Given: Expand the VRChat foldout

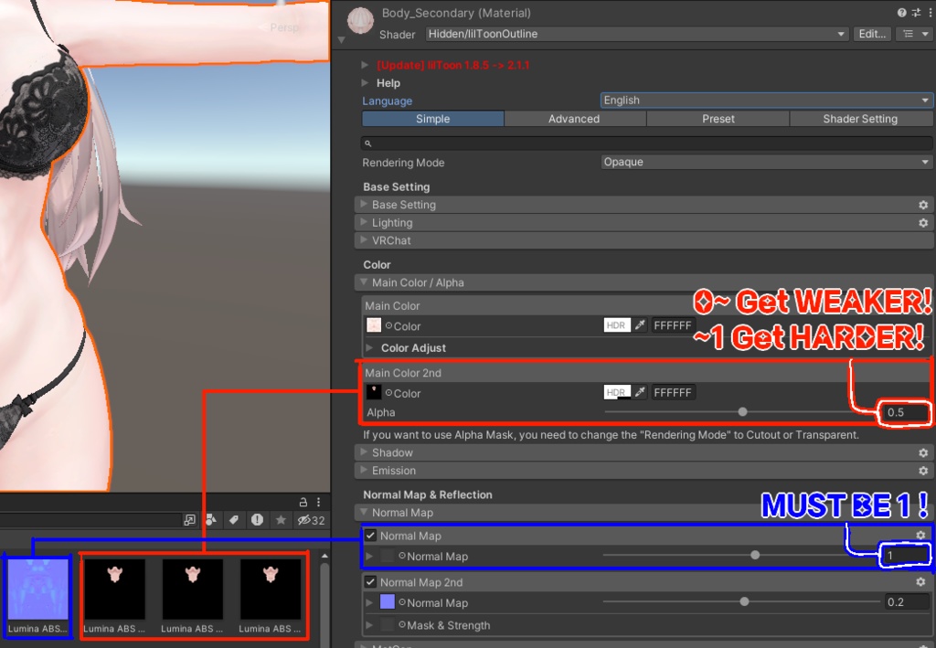Looking at the screenshot, I should (x=363, y=239).
